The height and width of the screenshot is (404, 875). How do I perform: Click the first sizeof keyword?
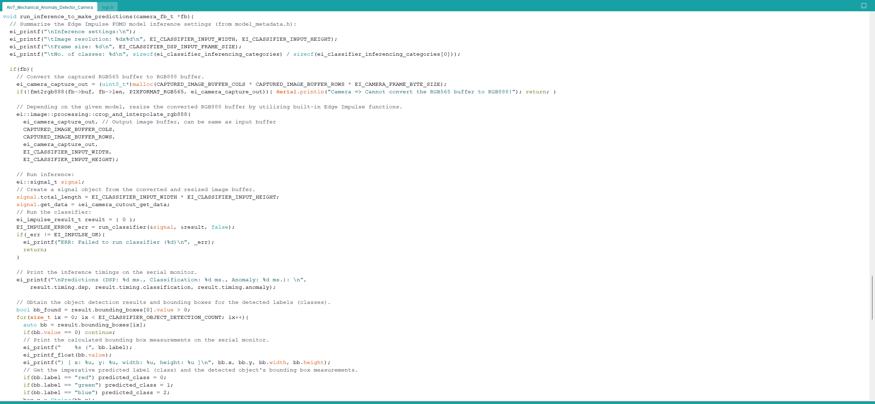143,54
